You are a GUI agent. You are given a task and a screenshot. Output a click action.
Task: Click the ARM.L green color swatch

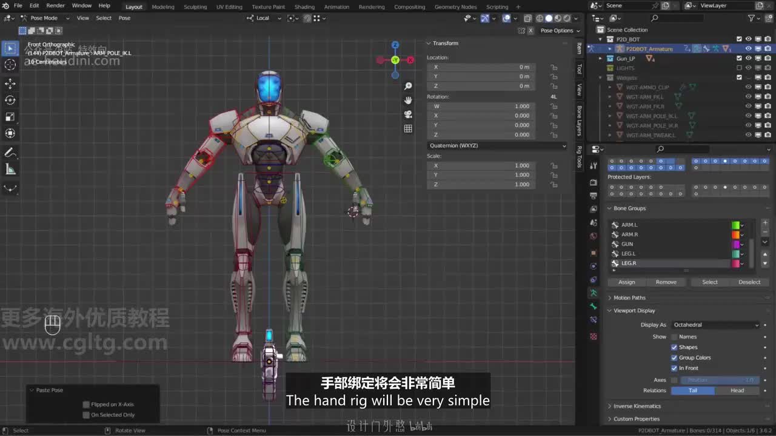pos(735,225)
